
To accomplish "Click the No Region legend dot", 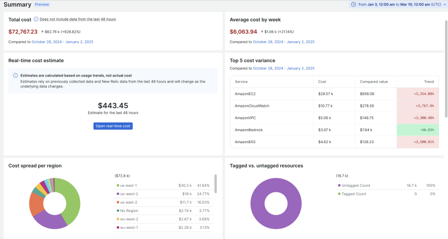I will 117,211.
